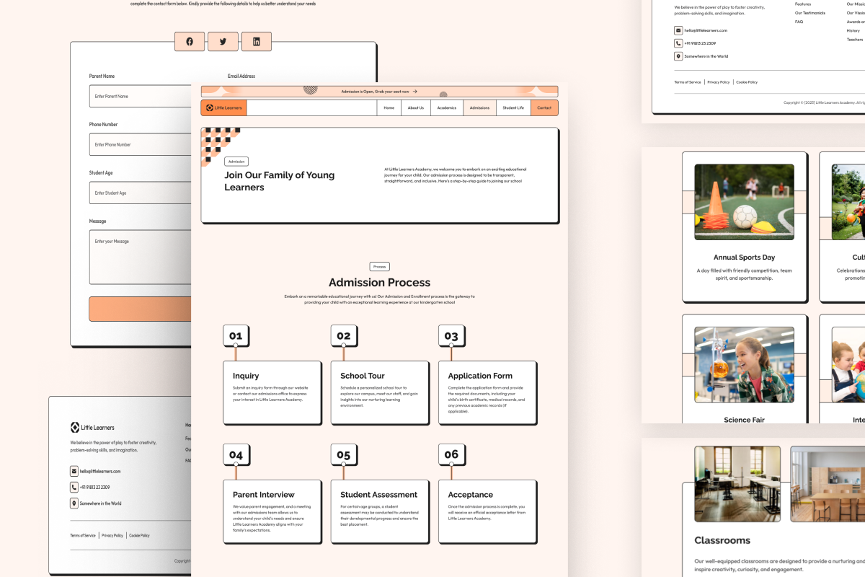This screenshot has width=865, height=577.
Task: Click the Our Testimonials footer link
Action: (810, 13)
